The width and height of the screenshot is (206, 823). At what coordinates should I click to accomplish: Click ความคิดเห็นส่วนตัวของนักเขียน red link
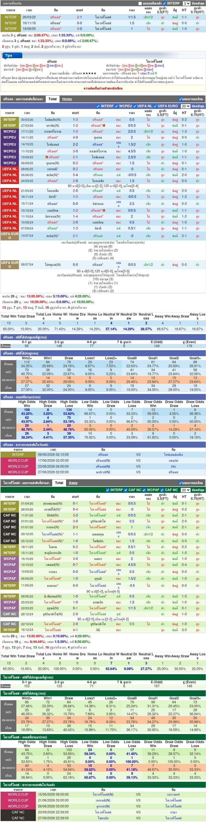click(103, 88)
